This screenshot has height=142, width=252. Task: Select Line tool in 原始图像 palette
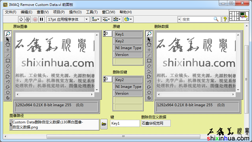coord(8,55)
